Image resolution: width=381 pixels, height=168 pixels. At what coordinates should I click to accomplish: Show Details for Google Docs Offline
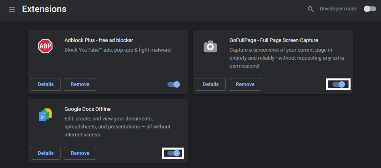click(46, 153)
